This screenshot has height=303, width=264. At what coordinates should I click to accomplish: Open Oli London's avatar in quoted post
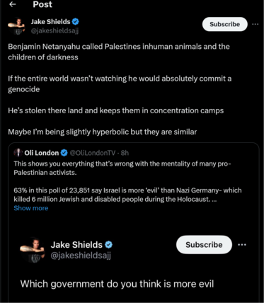[18, 153]
